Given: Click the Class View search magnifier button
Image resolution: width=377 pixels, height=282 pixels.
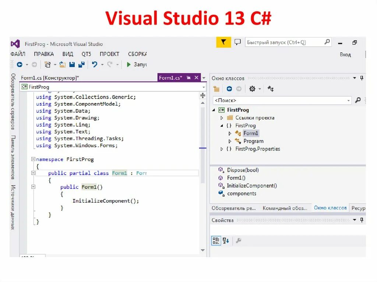Looking at the screenshot, I should tap(358, 100).
